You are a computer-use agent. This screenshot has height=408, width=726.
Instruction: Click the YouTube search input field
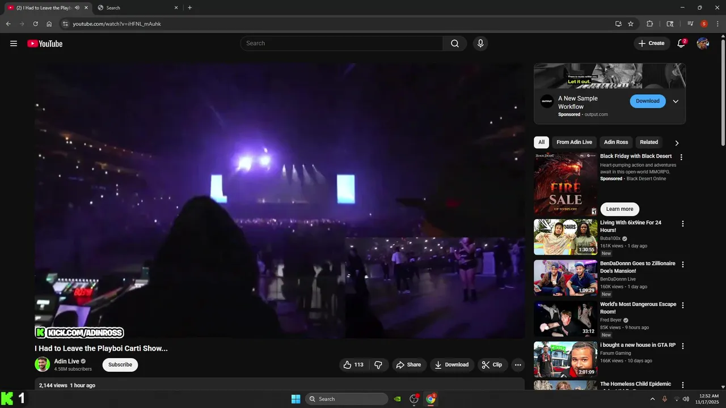pos(342,44)
